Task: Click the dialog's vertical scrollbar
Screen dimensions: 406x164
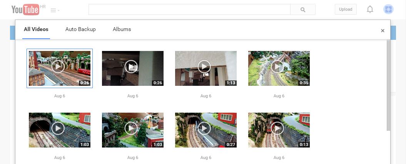Action: 388,85
